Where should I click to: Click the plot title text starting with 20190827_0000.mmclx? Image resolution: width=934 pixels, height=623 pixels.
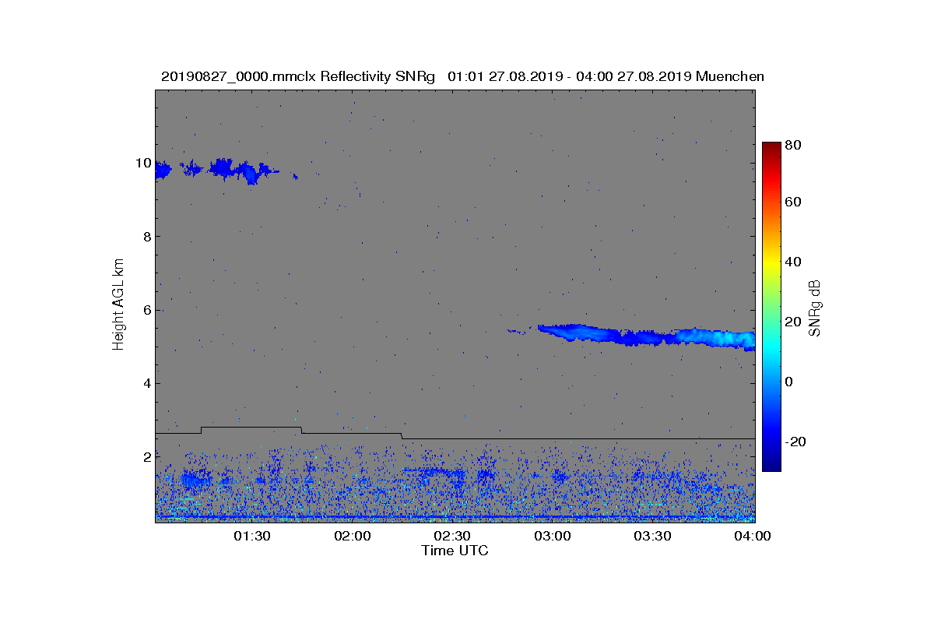[x=462, y=76]
